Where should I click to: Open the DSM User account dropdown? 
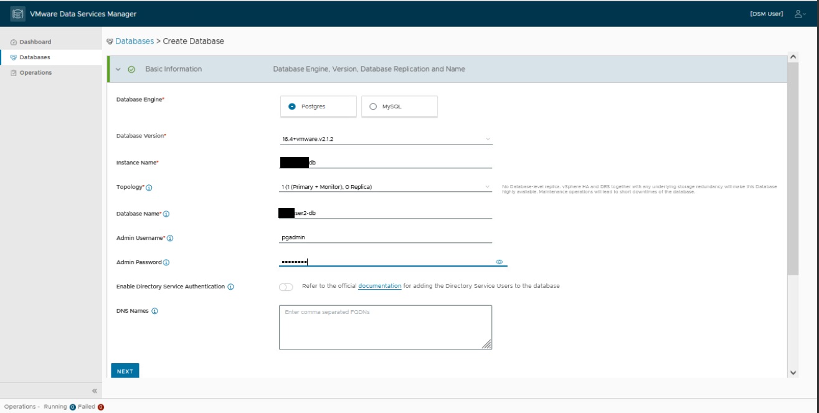[767, 14]
